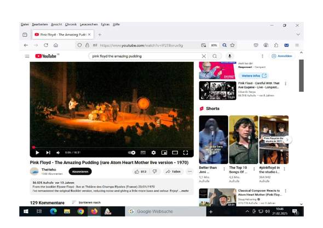Expand the description with mehr

[x=185, y=191]
